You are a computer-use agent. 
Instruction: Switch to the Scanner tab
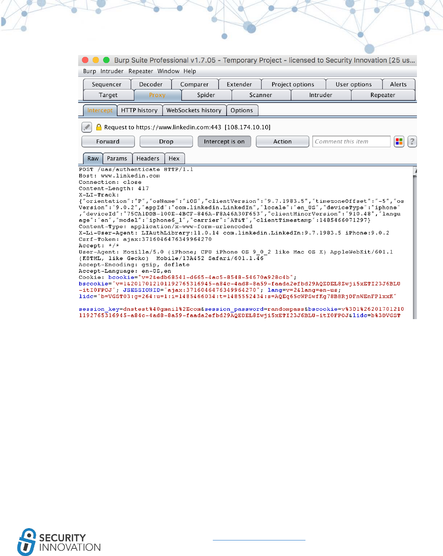click(x=261, y=95)
